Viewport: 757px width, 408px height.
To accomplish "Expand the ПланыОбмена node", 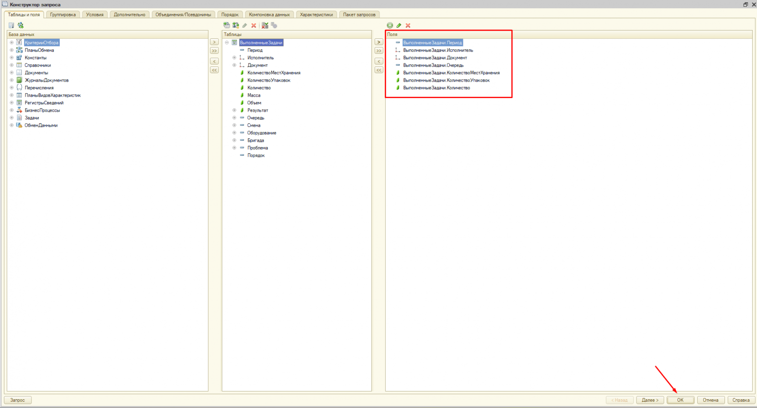I will (12, 50).
